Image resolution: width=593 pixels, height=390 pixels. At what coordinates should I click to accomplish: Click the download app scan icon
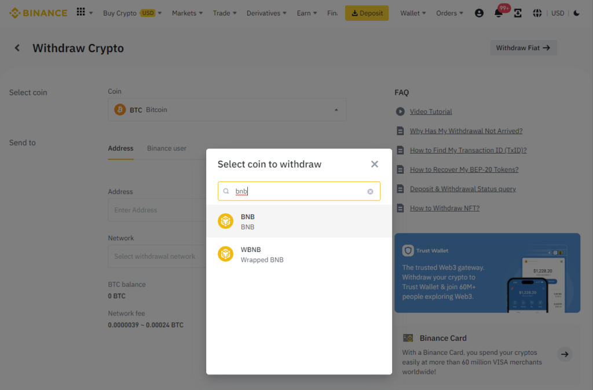point(518,13)
